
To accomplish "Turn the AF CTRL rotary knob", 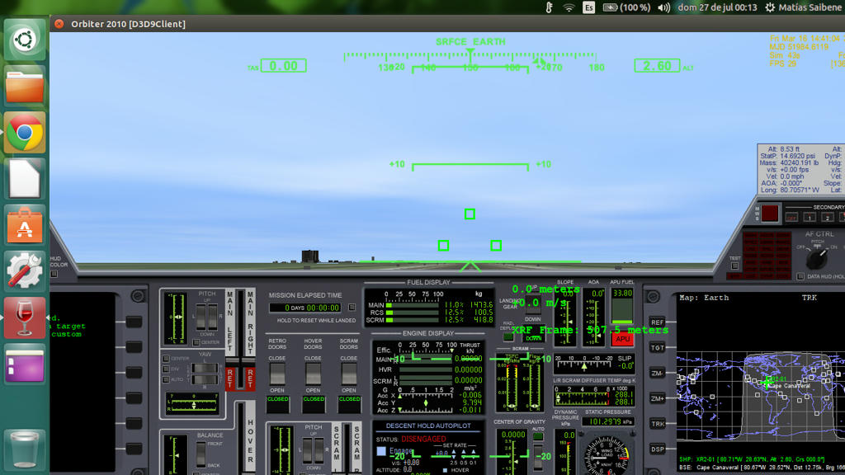I will (816, 260).
